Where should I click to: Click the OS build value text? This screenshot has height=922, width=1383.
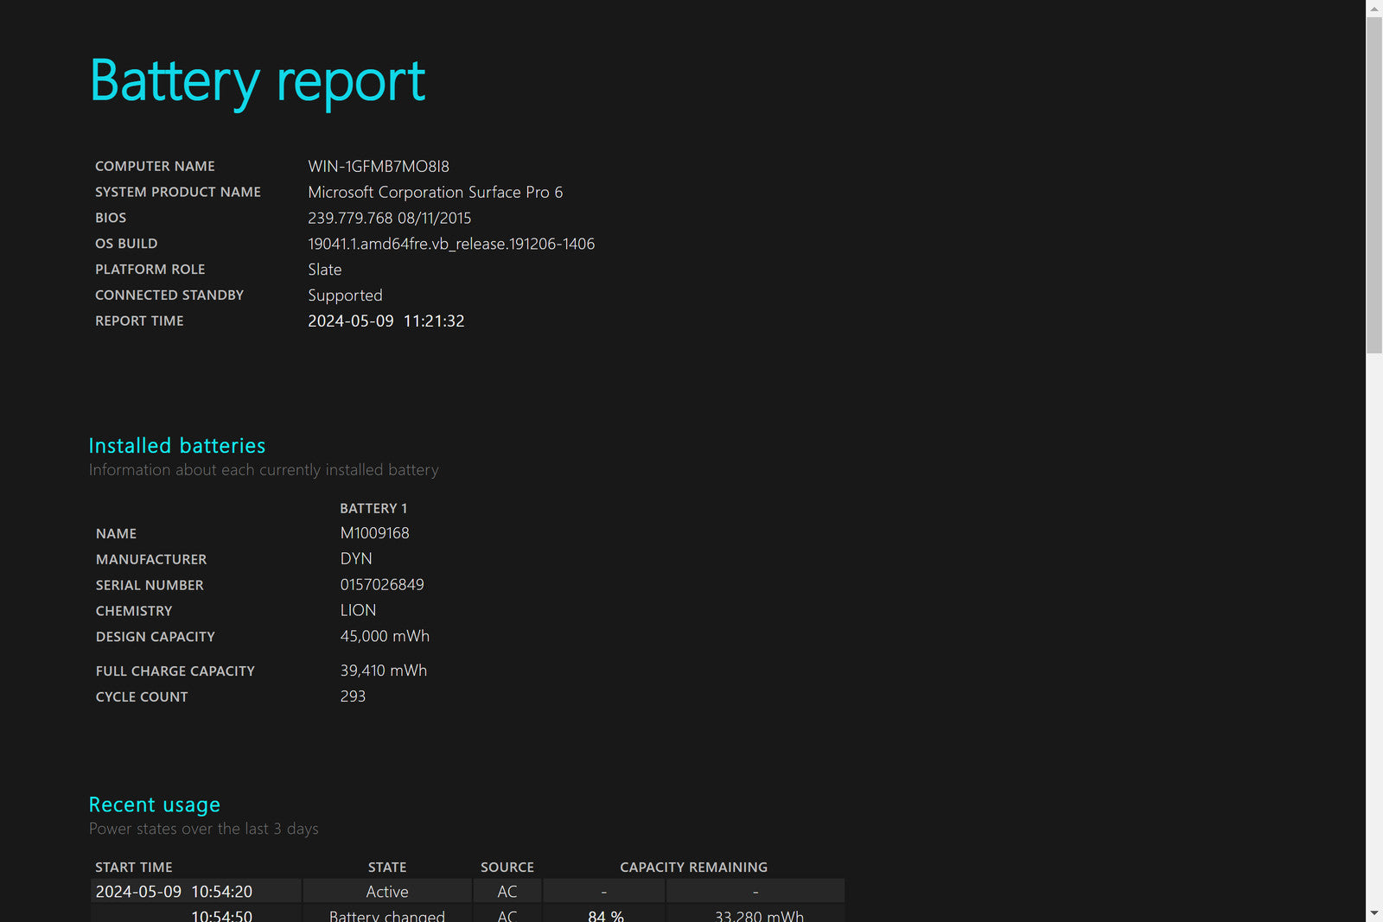pyautogui.click(x=450, y=244)
